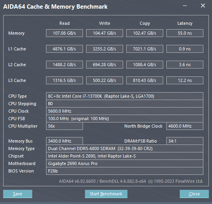The height and width of the screenshot is (204, 212).
Task: Click Memory Type field DDR5-6800 SDRAM
Action: pyautogui.click(x=125, y=148)
